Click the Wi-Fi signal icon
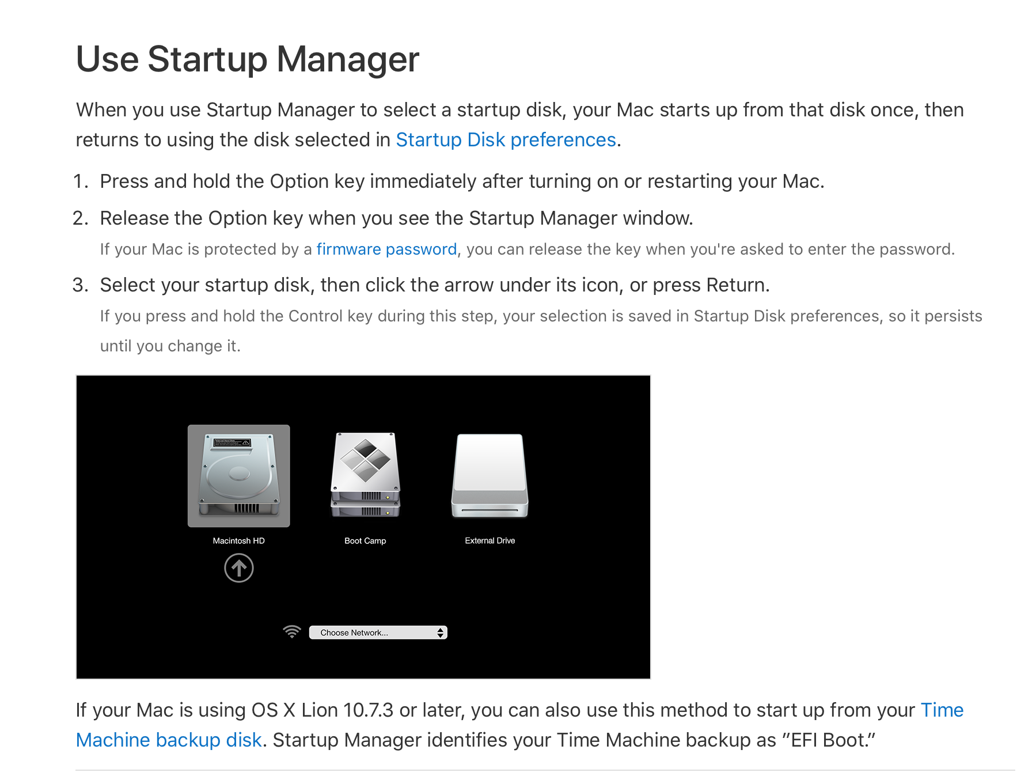This screenshot has height=780, width=1017. tap(292, 632)
